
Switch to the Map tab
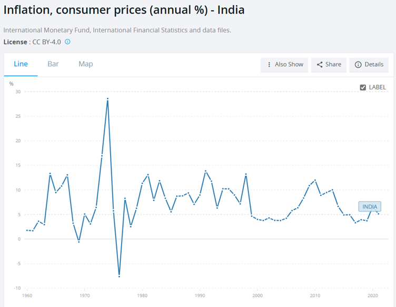[x=86, y=64]
